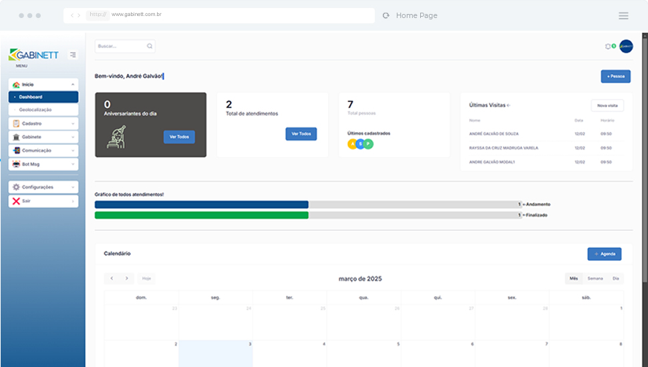The image size is (648, 367).
Task: Click the + Pessoa button
Action: (x=615, y=76)
